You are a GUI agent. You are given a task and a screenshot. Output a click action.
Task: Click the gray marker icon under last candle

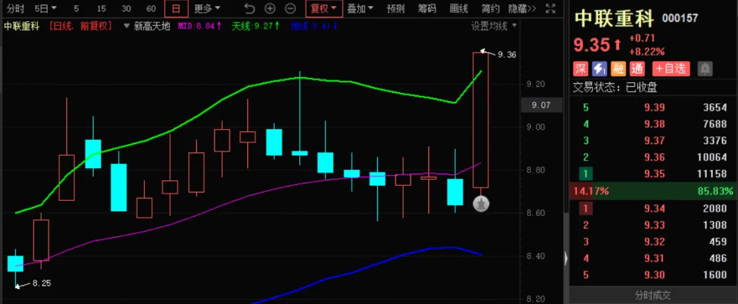(x=480, y=204)
